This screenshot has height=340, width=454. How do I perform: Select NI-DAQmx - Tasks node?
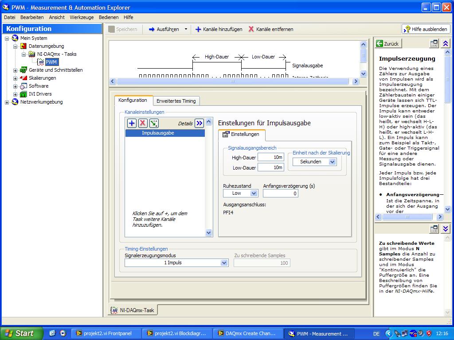(57, 54)
